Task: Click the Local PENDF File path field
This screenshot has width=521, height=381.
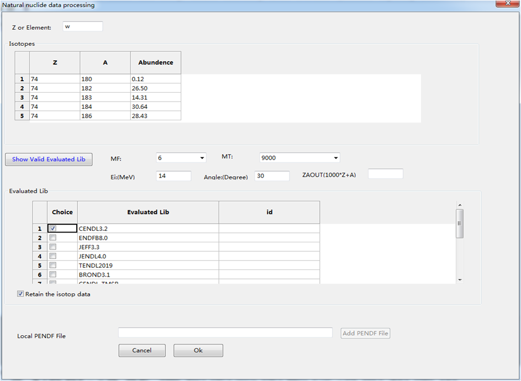Action: coord(225,333)
